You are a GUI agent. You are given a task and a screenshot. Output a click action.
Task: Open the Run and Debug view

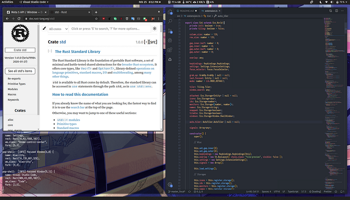(170, 40)
